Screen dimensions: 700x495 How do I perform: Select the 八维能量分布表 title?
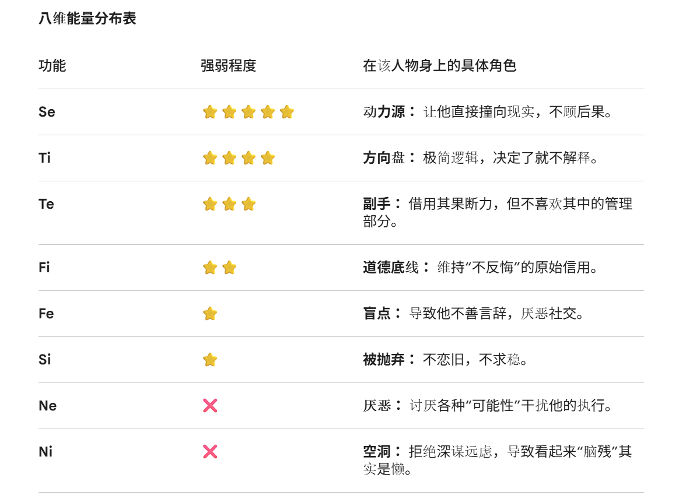pyautogui.click(x=87, y=19)
